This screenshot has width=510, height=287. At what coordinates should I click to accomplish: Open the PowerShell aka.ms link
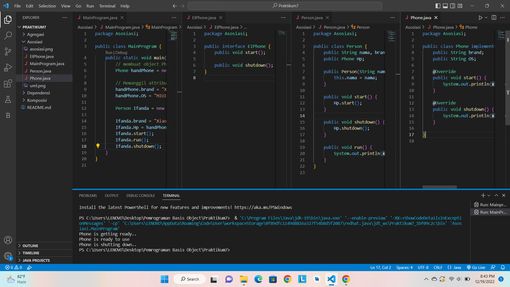[263, 207]
